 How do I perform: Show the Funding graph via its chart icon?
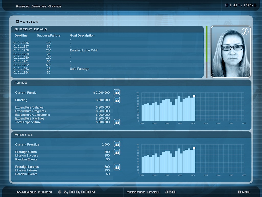(x=117, y=100)
